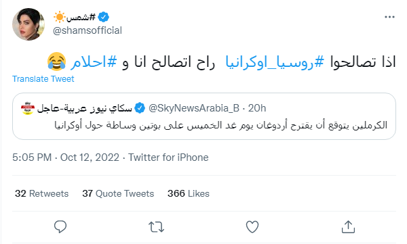This screenshot has width=407, height=244.
Task: View the 32 Retweets list
Action: pos(42,193)
